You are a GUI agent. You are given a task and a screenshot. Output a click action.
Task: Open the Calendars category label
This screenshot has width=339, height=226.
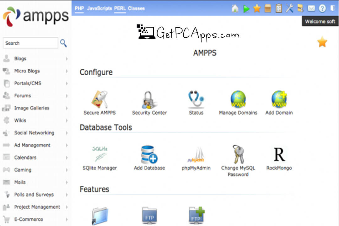[x=25, y=158]
